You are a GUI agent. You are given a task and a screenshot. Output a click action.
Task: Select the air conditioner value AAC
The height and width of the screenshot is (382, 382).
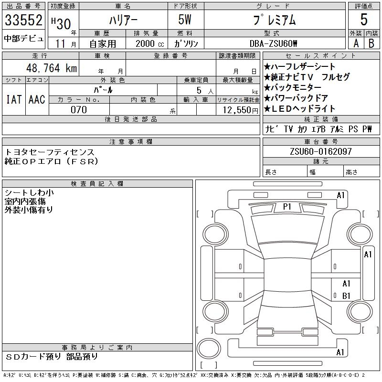pyautogui.click(x=37, y=99)
